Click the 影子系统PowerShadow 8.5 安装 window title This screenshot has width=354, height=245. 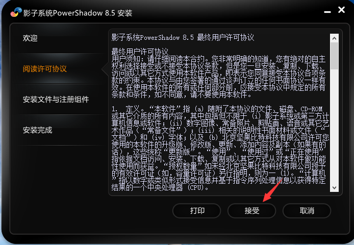pyautogui.click(x=78, y=13)
